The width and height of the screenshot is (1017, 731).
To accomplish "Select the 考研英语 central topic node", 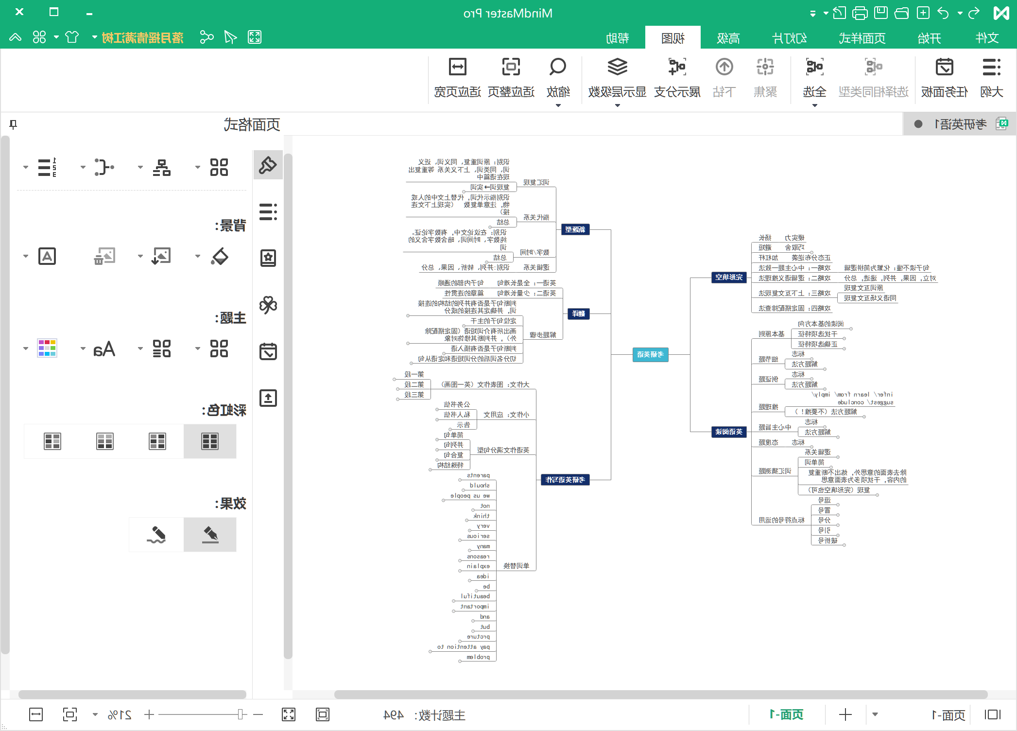I will coord(651,355).
